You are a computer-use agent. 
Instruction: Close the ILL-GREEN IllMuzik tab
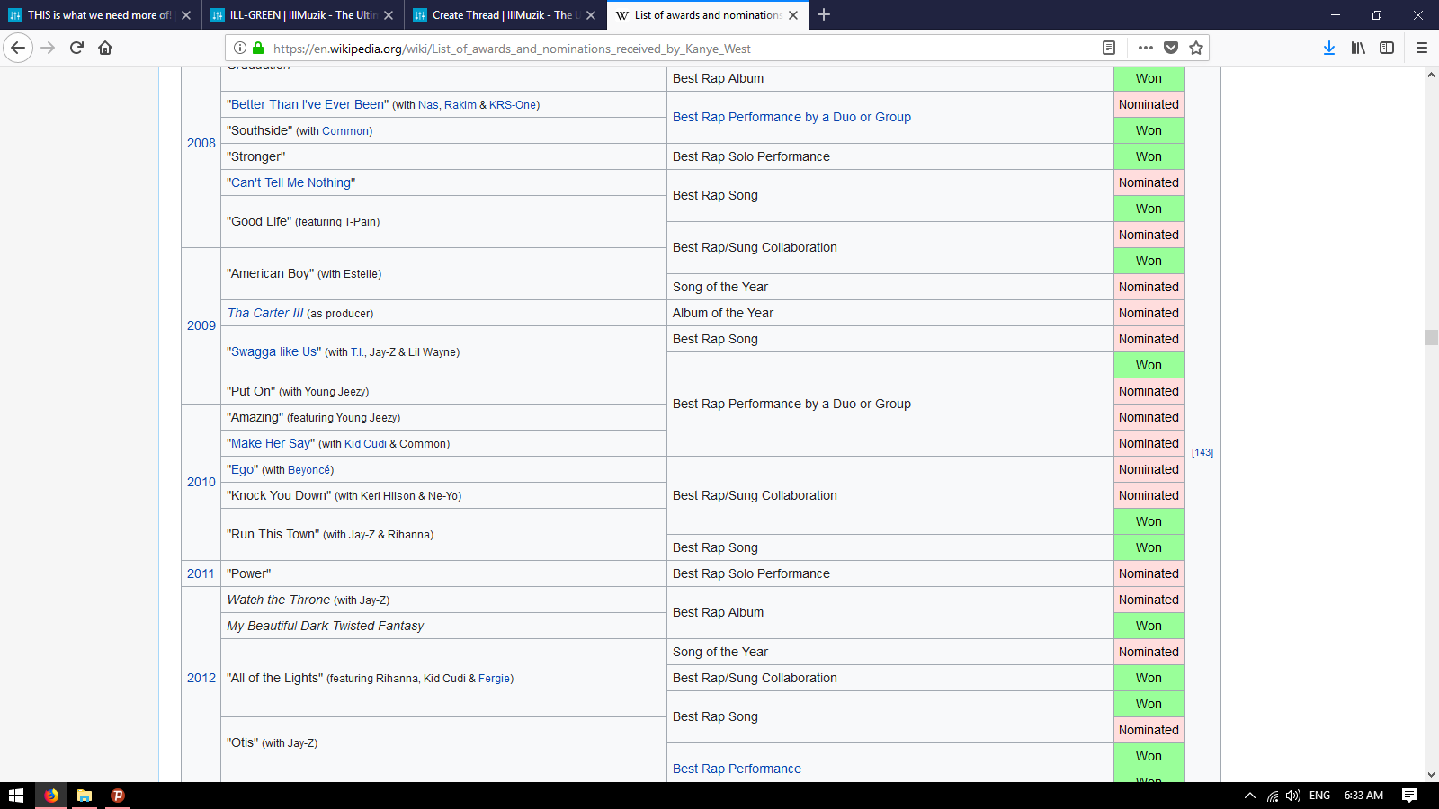pos(389,15)
